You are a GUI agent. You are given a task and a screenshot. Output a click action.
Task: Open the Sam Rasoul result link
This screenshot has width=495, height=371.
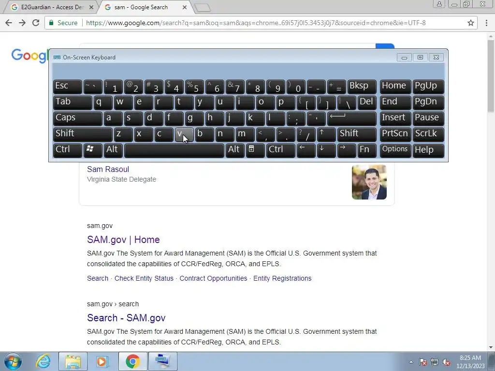[108, 169]
